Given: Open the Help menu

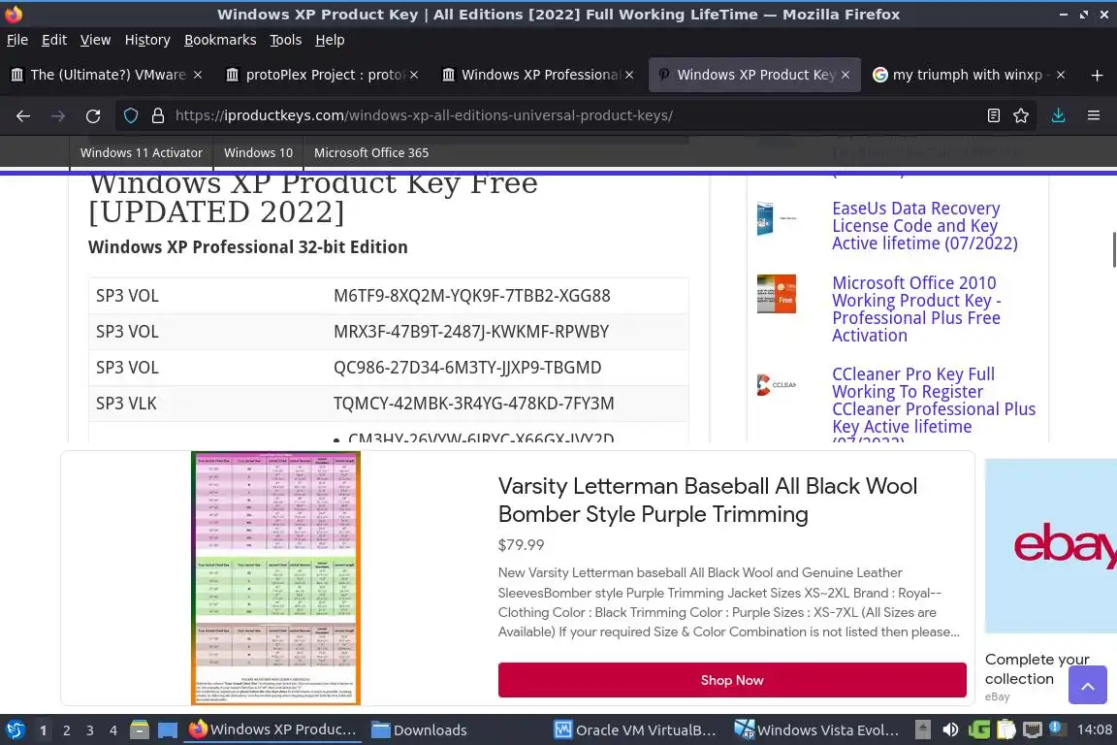Looking at the screenshot, I should 330,40.
